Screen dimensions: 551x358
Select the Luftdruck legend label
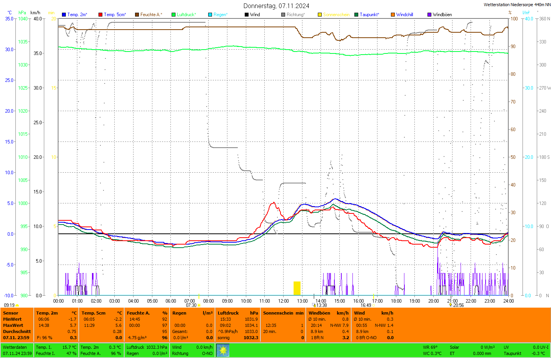186,15
